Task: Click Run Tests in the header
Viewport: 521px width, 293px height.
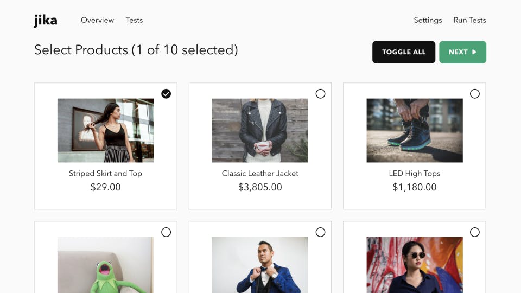Action: [x=469, y=20]
